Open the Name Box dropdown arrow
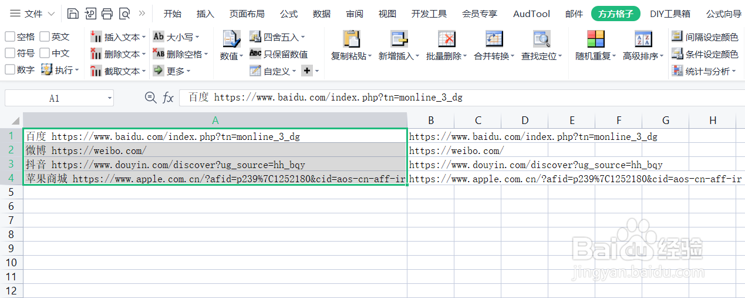This screenshot has width=745, height=298. 109,98
